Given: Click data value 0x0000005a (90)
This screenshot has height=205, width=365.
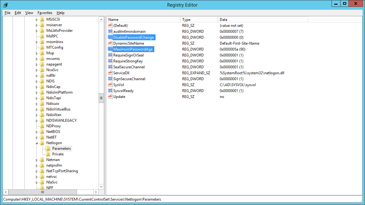Looking at the screenshot, I should tap(232, 49).
